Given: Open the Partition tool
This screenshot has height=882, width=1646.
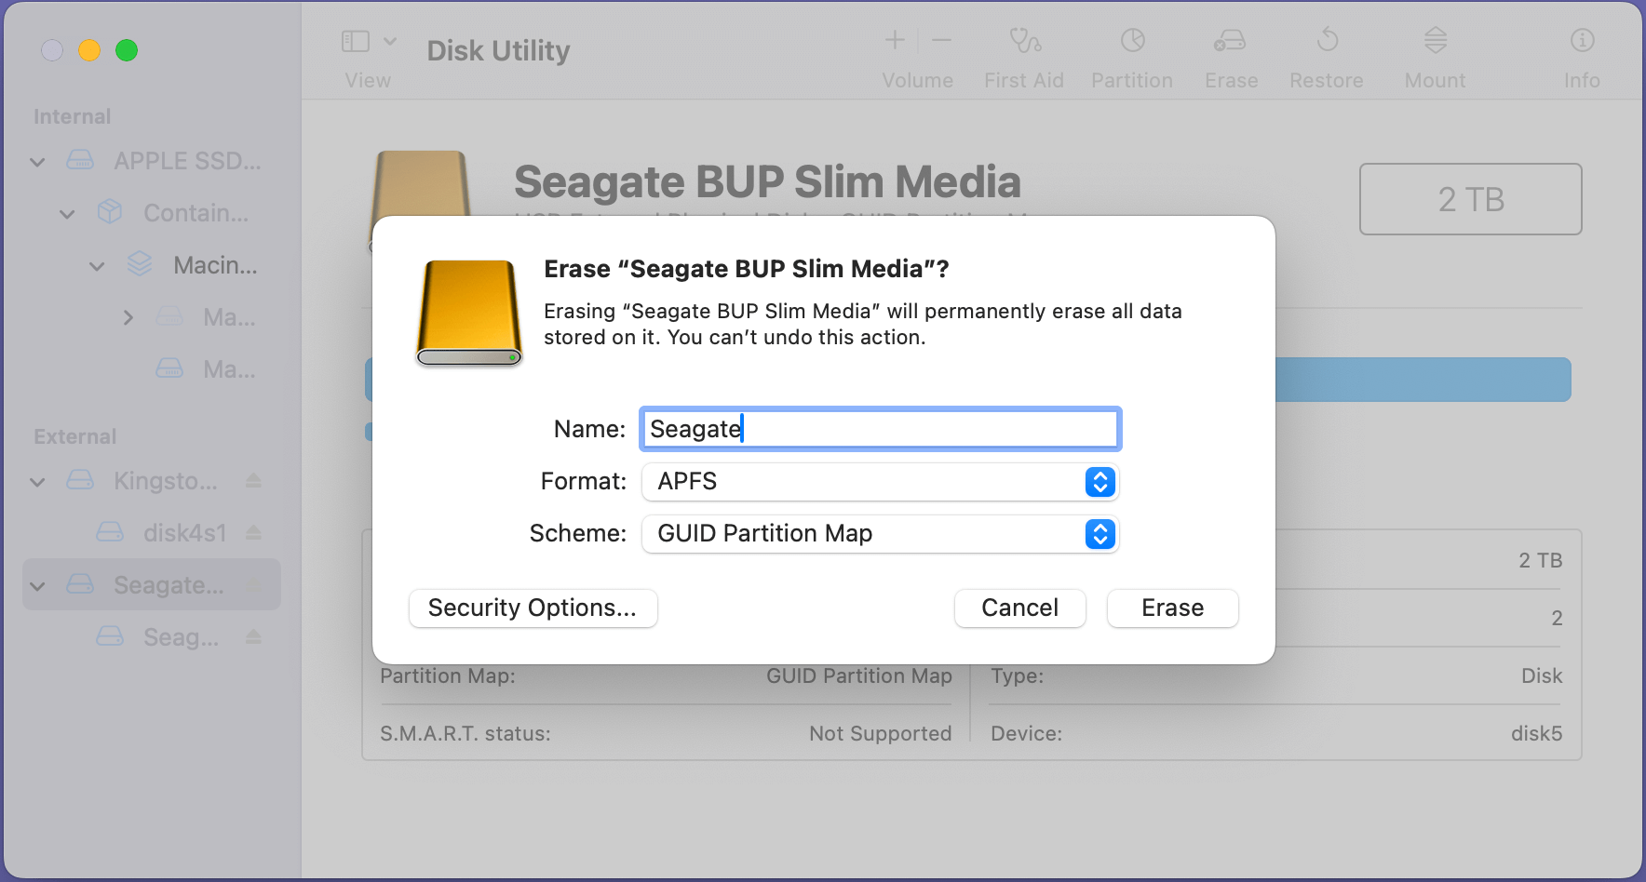Looking at the screenshot, I should [x=1131, y=51].
